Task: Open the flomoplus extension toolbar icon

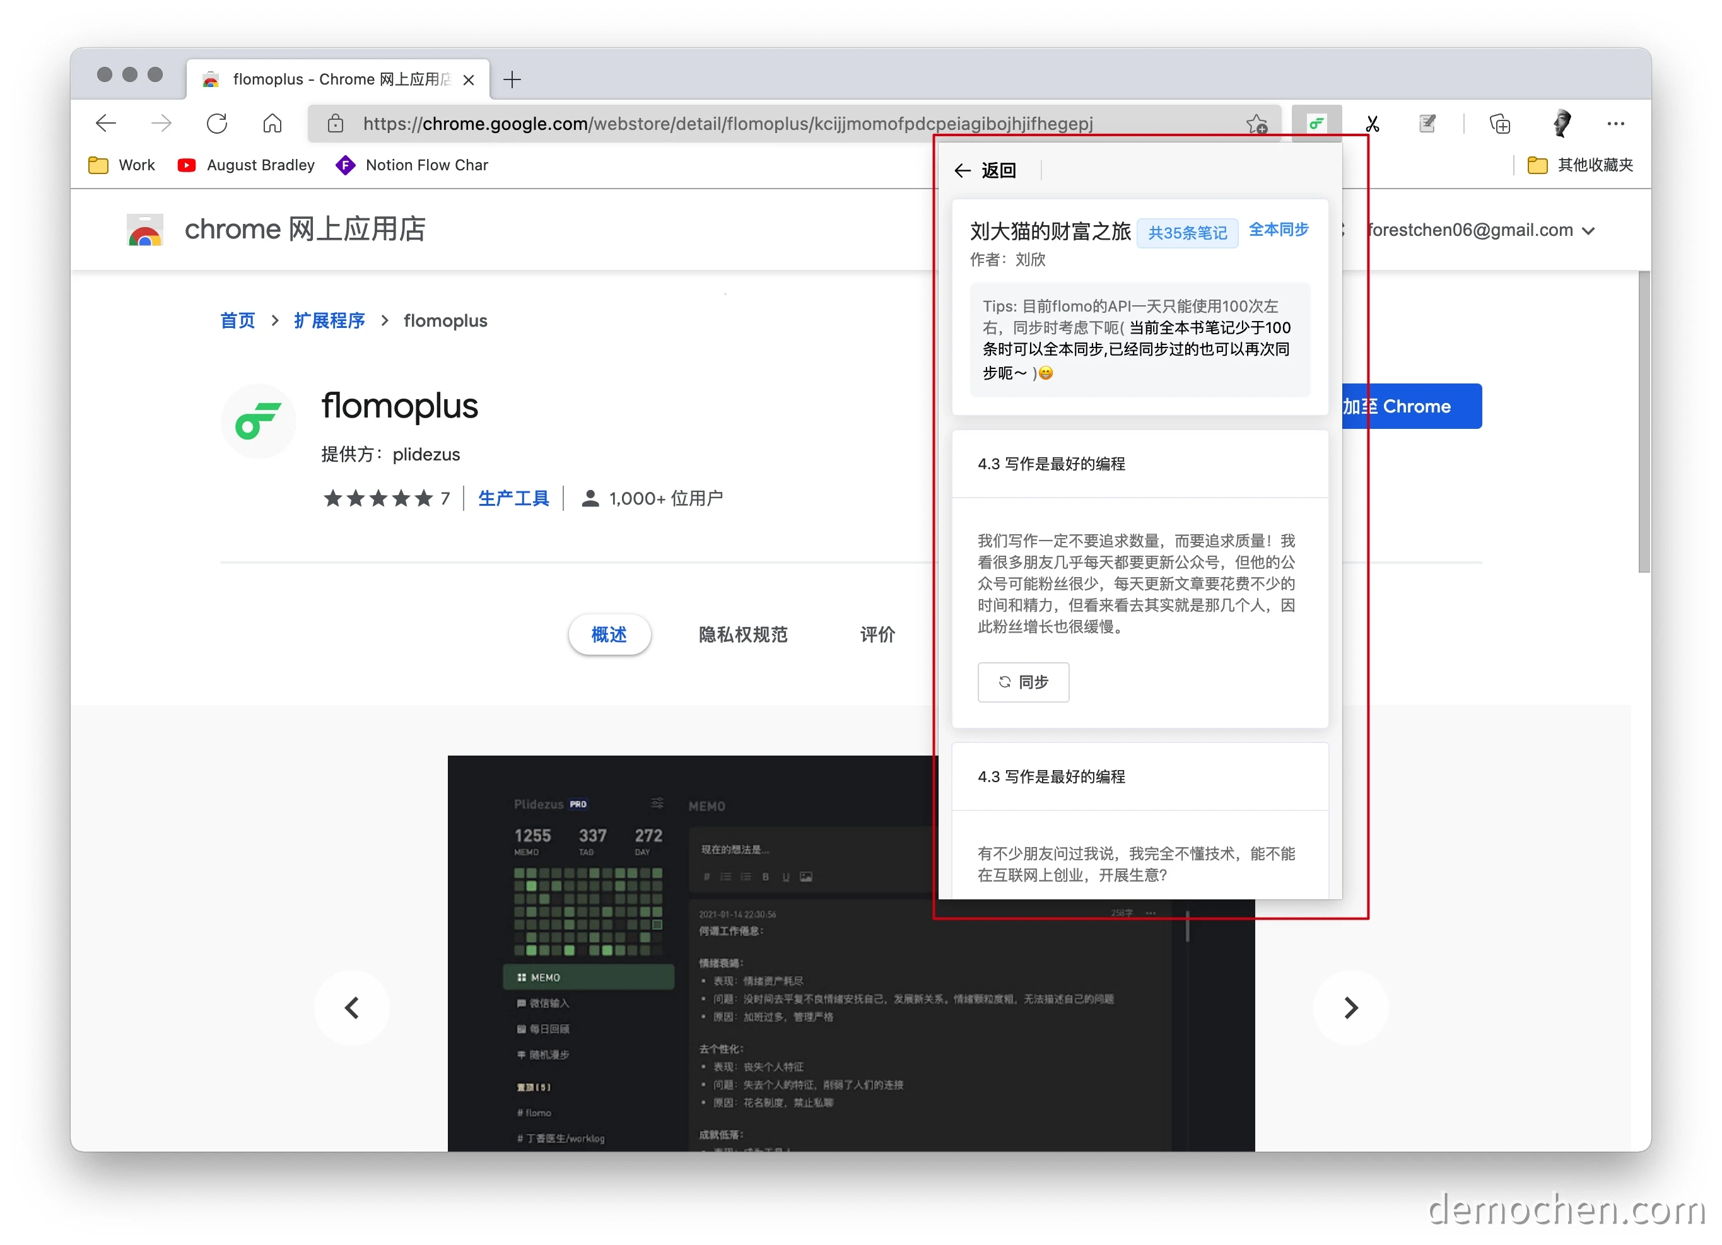Action: [x=1316, y=123]
